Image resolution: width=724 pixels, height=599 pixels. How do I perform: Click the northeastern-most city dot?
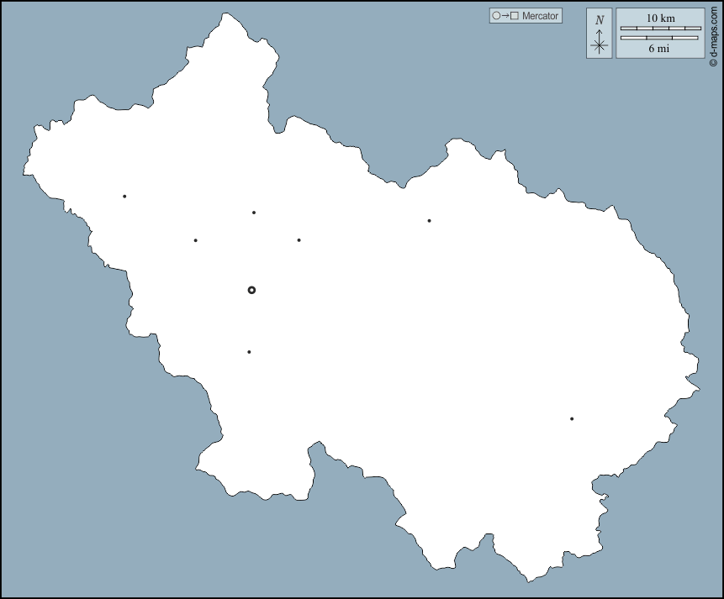(x=429, y=221)
